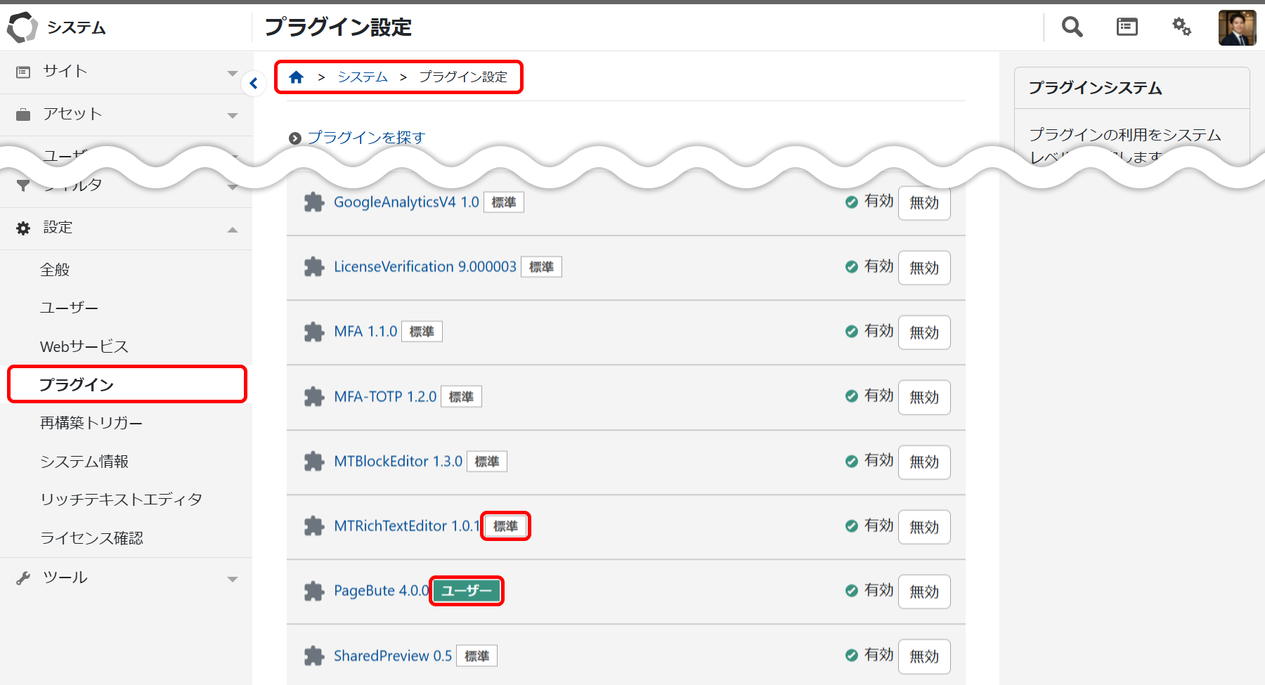The width and height of the screenshot is (1265, 685).
Task: Click the search magnifier icon in header
Action: coord(1072,27)
